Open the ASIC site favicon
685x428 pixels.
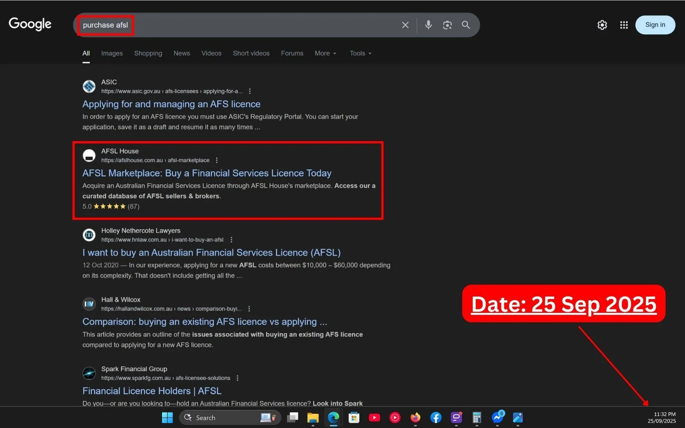[x=89, y=86]
